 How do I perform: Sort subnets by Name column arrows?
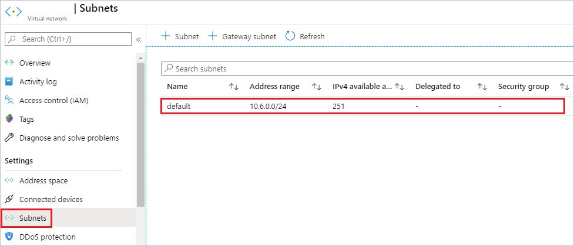tap(234, 87)
